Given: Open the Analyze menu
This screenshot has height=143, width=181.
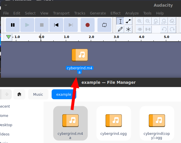Looking at the screenshot, I should (132, 13).
